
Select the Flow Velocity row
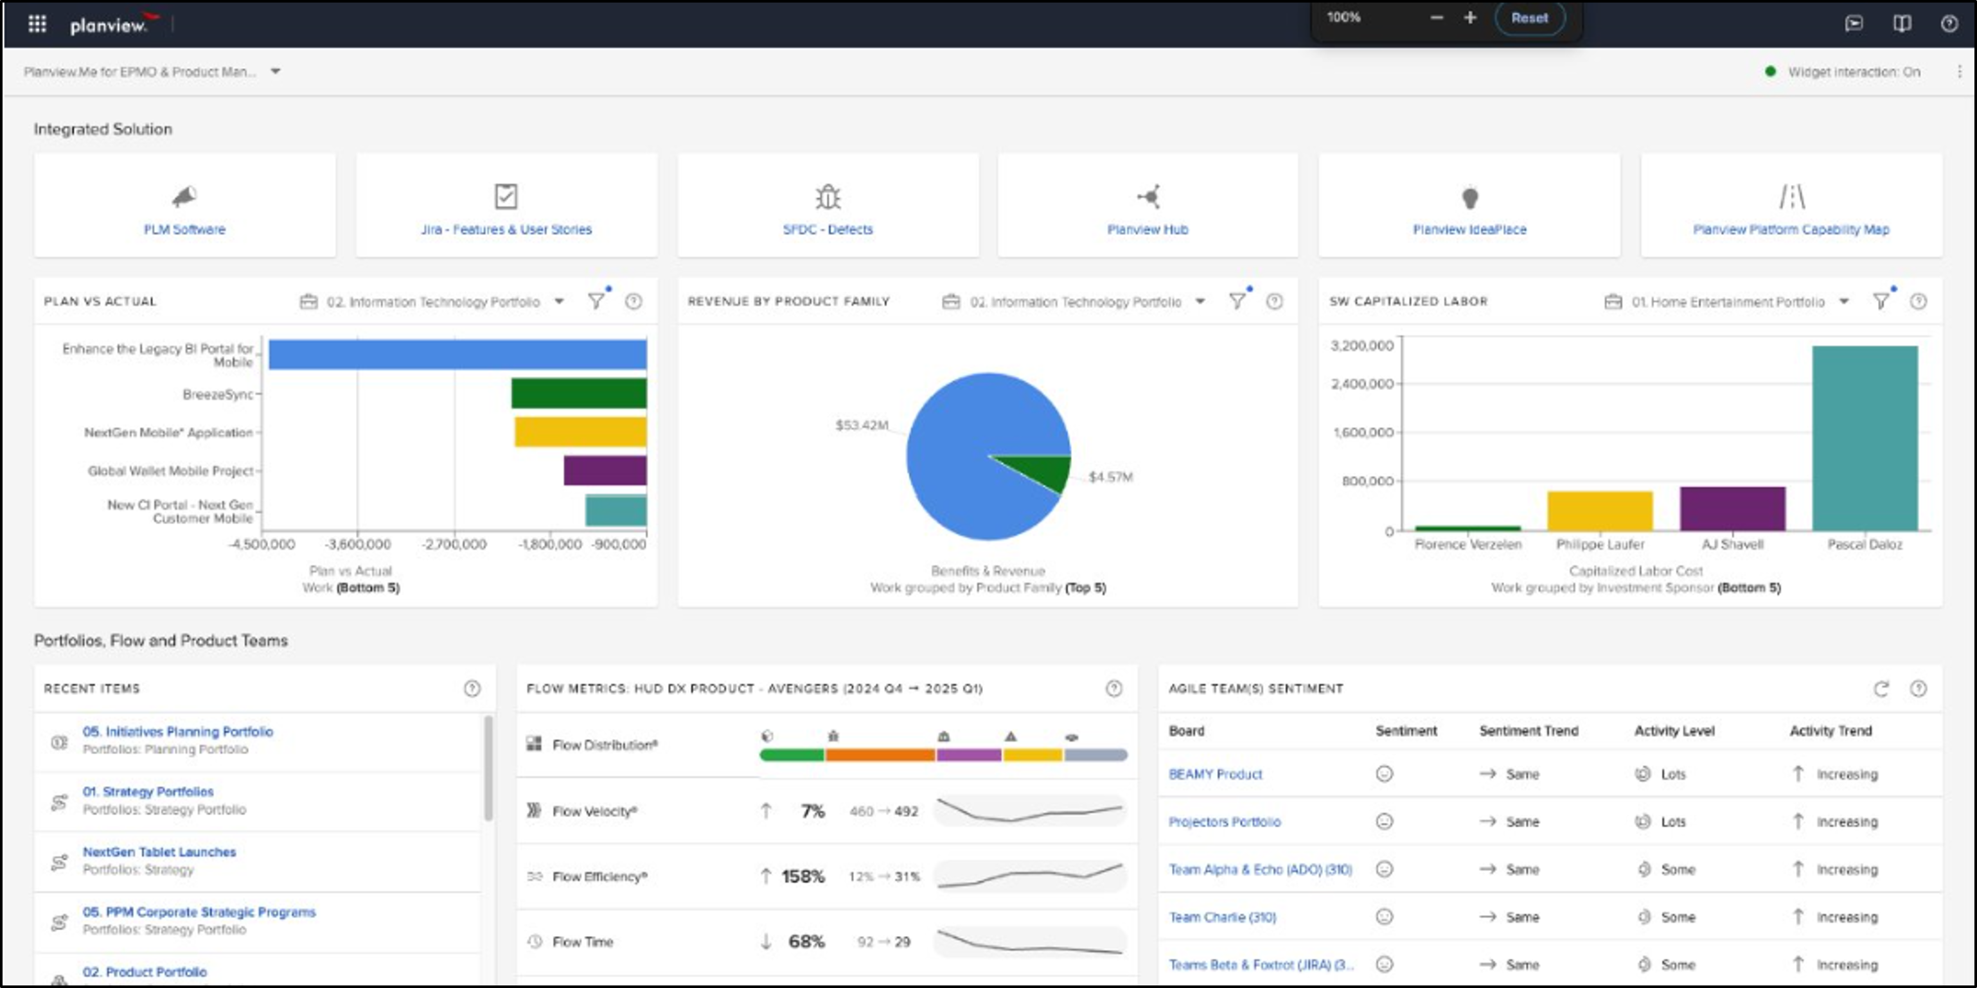[826, 811]
